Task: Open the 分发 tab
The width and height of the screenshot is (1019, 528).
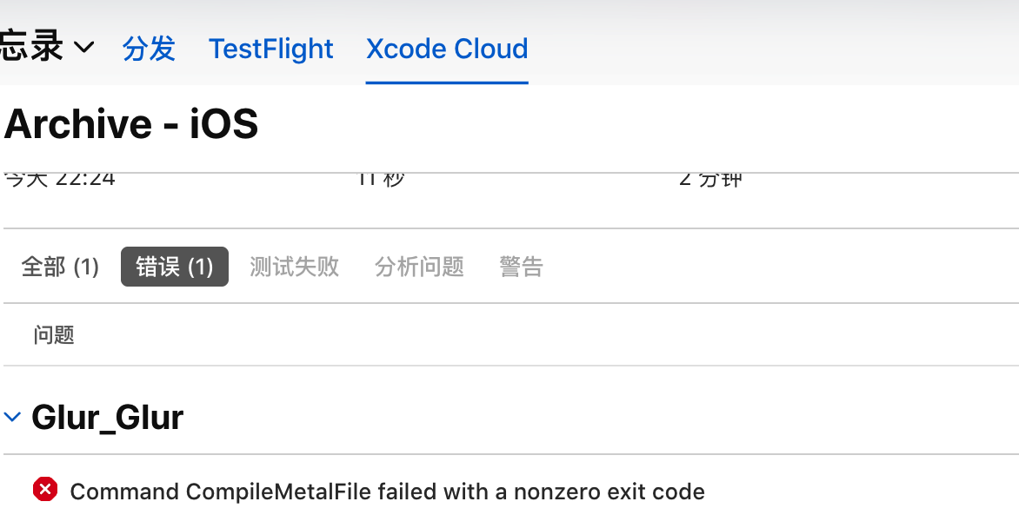Action: click(x=149, y=49)
